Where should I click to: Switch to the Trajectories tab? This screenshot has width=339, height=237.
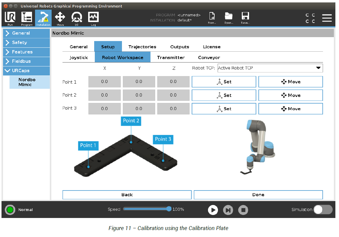pos(142,47)
